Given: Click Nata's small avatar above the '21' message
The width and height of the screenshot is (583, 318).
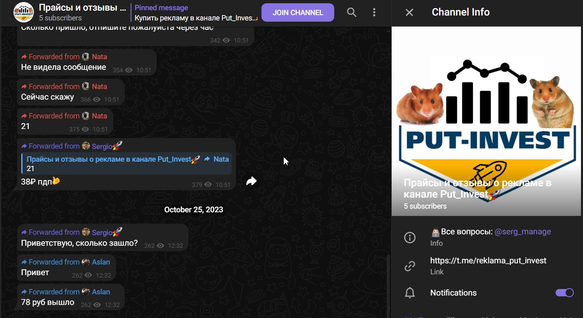Looking at the screenshot, I should click(x=85, y=116).
